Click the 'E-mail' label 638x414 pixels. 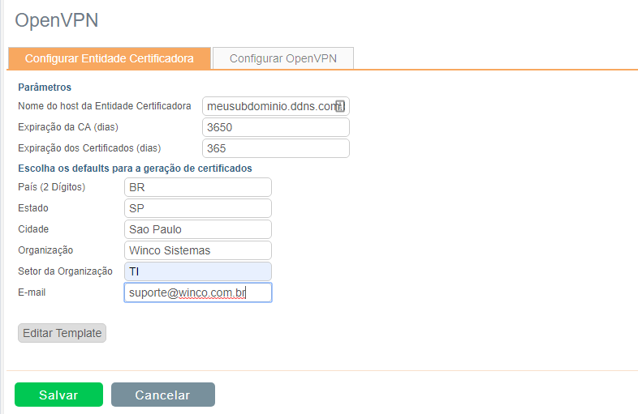coord(32,292)
